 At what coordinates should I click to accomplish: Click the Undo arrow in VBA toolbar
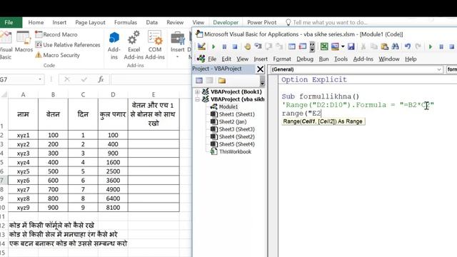pos(408,46)
